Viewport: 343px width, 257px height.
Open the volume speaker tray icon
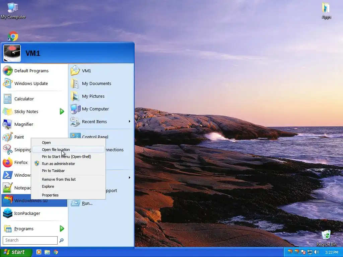[316, 252]
